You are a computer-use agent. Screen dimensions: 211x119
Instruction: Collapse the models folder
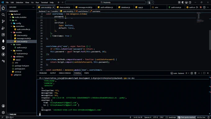point(11,32)
